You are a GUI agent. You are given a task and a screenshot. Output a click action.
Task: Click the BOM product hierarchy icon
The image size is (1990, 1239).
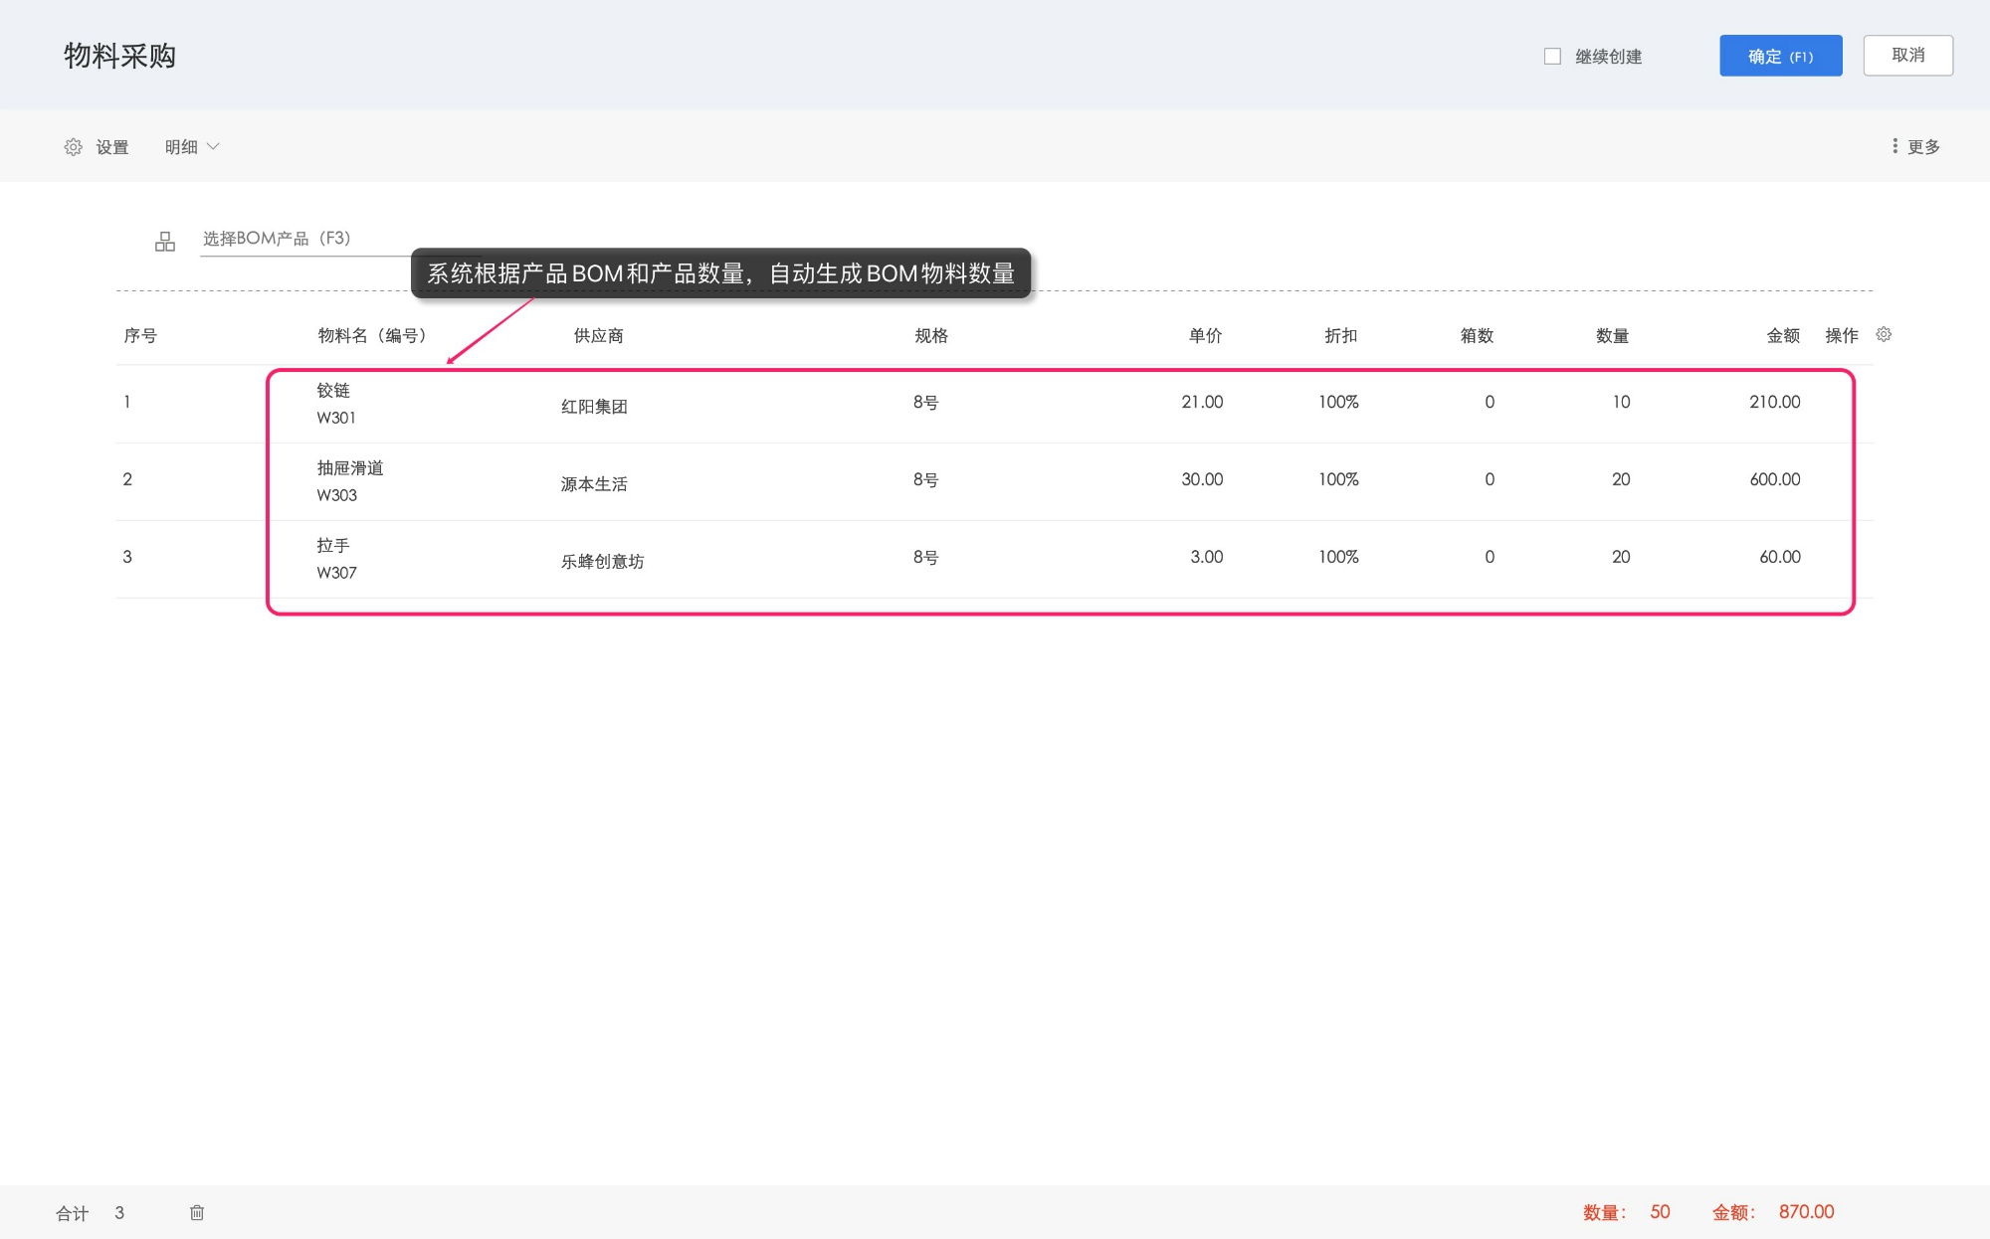(x=165, y=241)
